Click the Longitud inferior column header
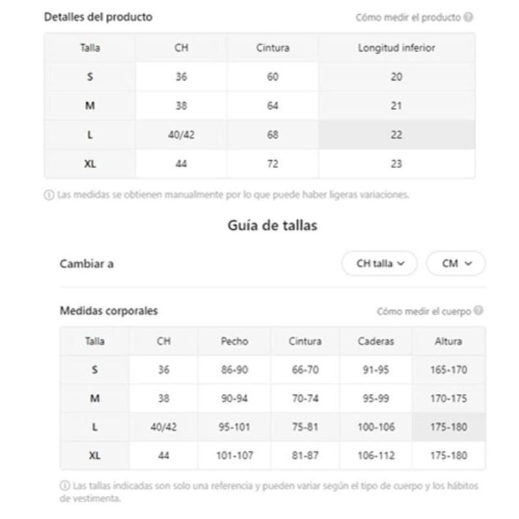The width and height of the screenshot is (519, 519). tap(396, 47)
